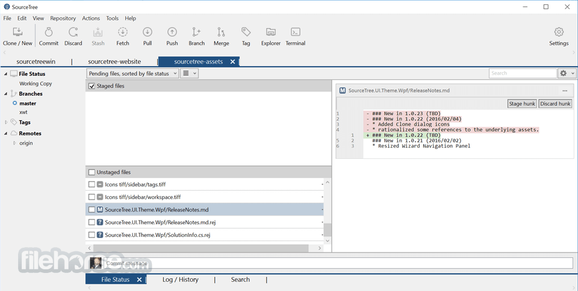Expand the Tags tree section
Viewport: 578px width, 291px height.
5,122
